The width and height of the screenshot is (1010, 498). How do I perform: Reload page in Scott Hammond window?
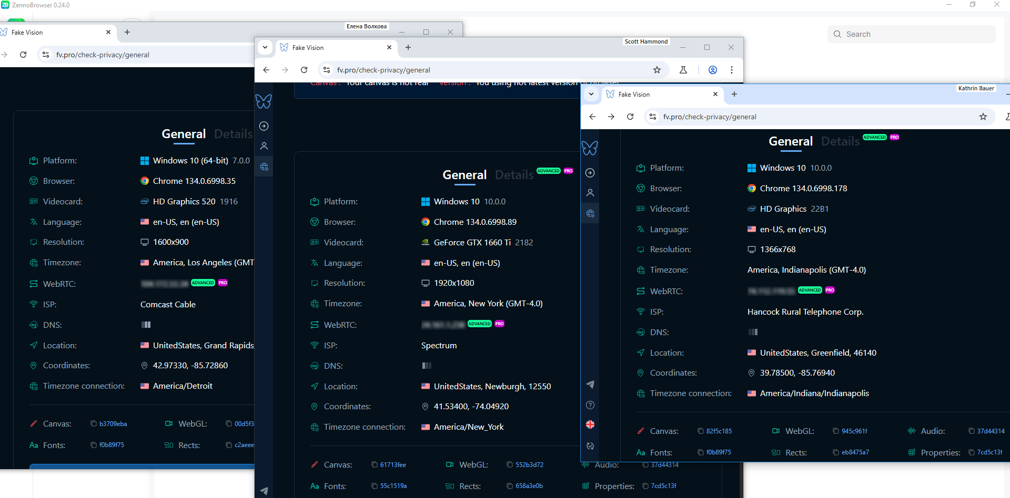click(x=304, y=70)
